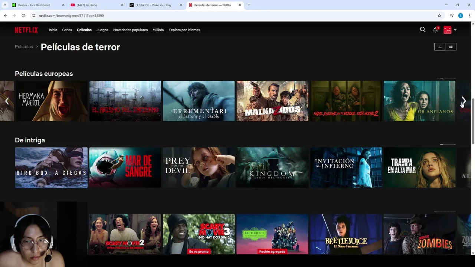Click the browser back arrow
This screenshot has width=475, height=267.
5,16
